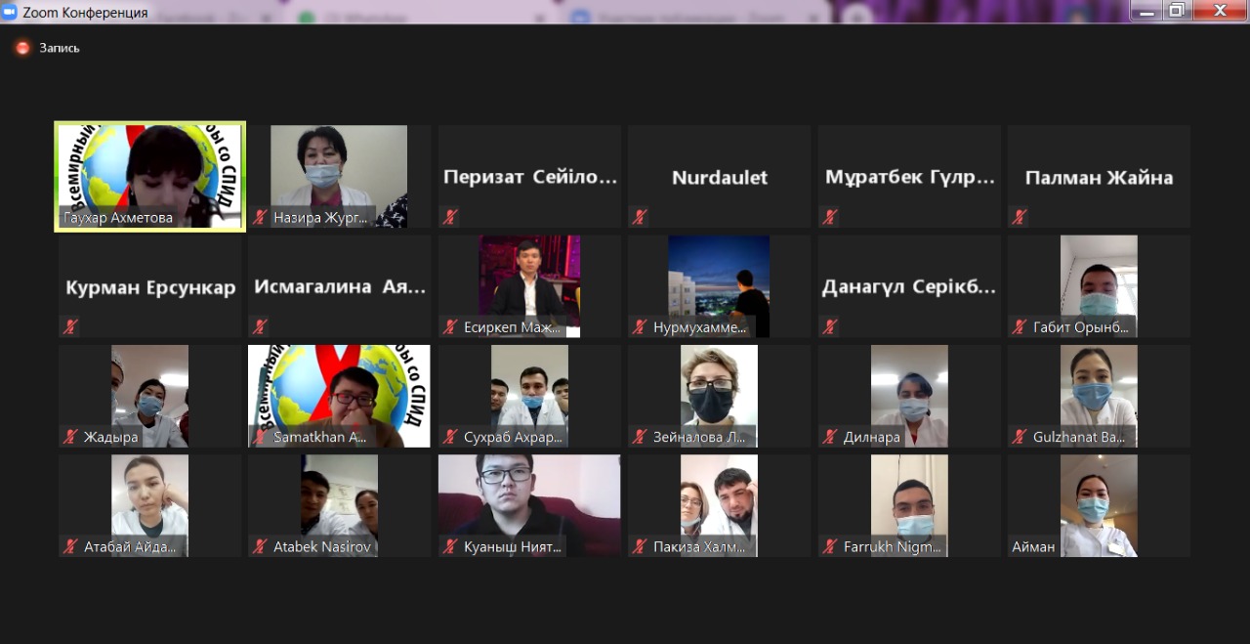Select Айман's video tile
The height and width of the screenshot is (644, 1250).
pos(1099,503)
